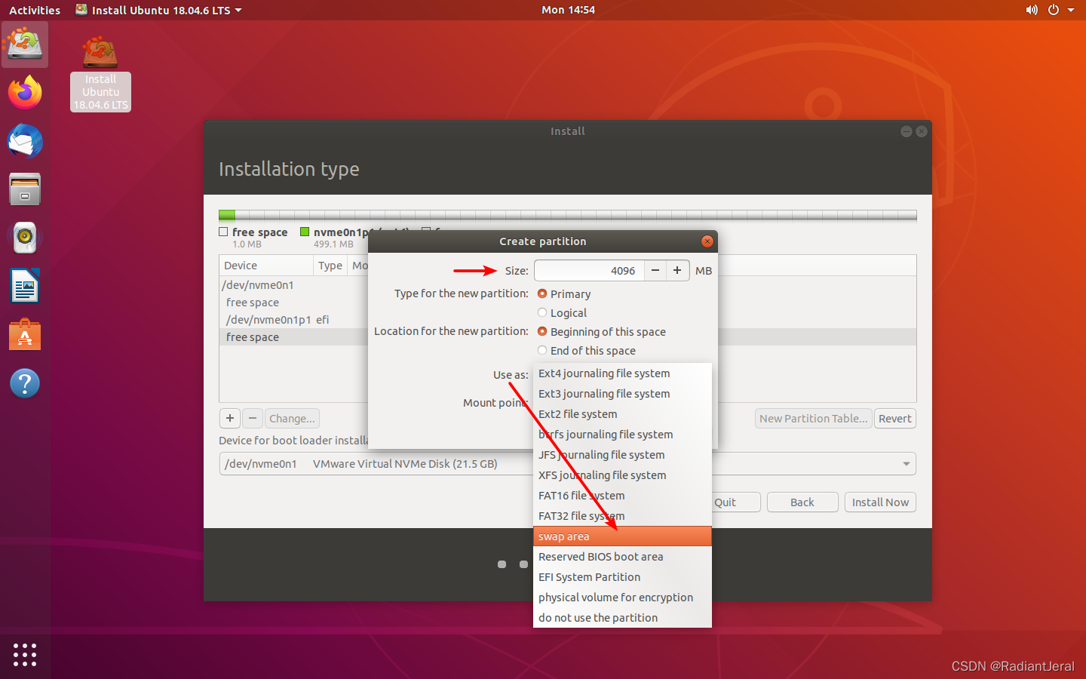Open the system menu arrow in top bar

coord(1071,10)
